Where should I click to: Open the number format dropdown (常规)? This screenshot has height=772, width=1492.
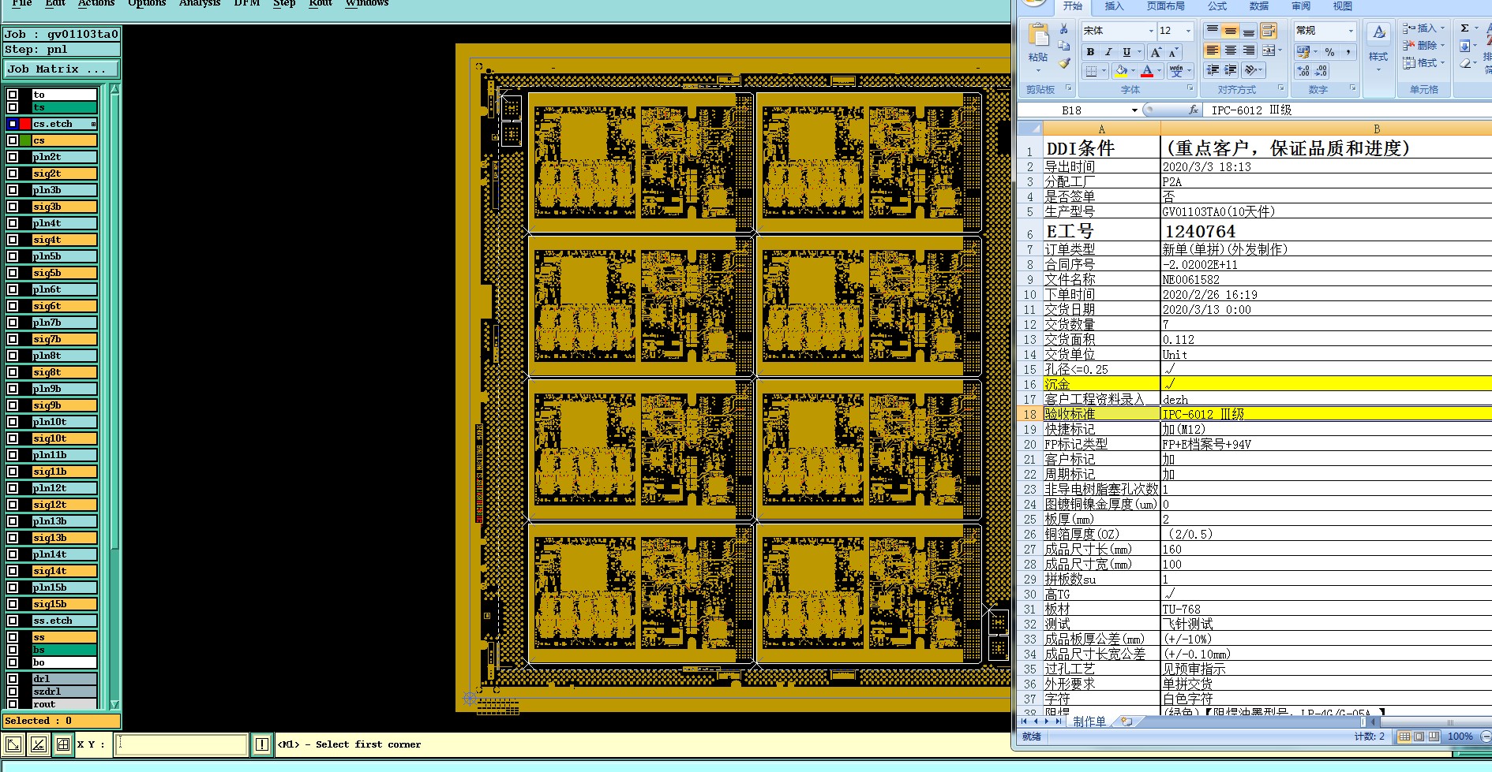coord(1351,31)
